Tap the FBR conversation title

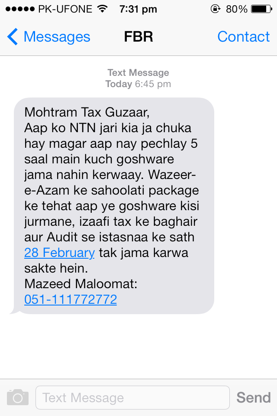pos(138,36)
